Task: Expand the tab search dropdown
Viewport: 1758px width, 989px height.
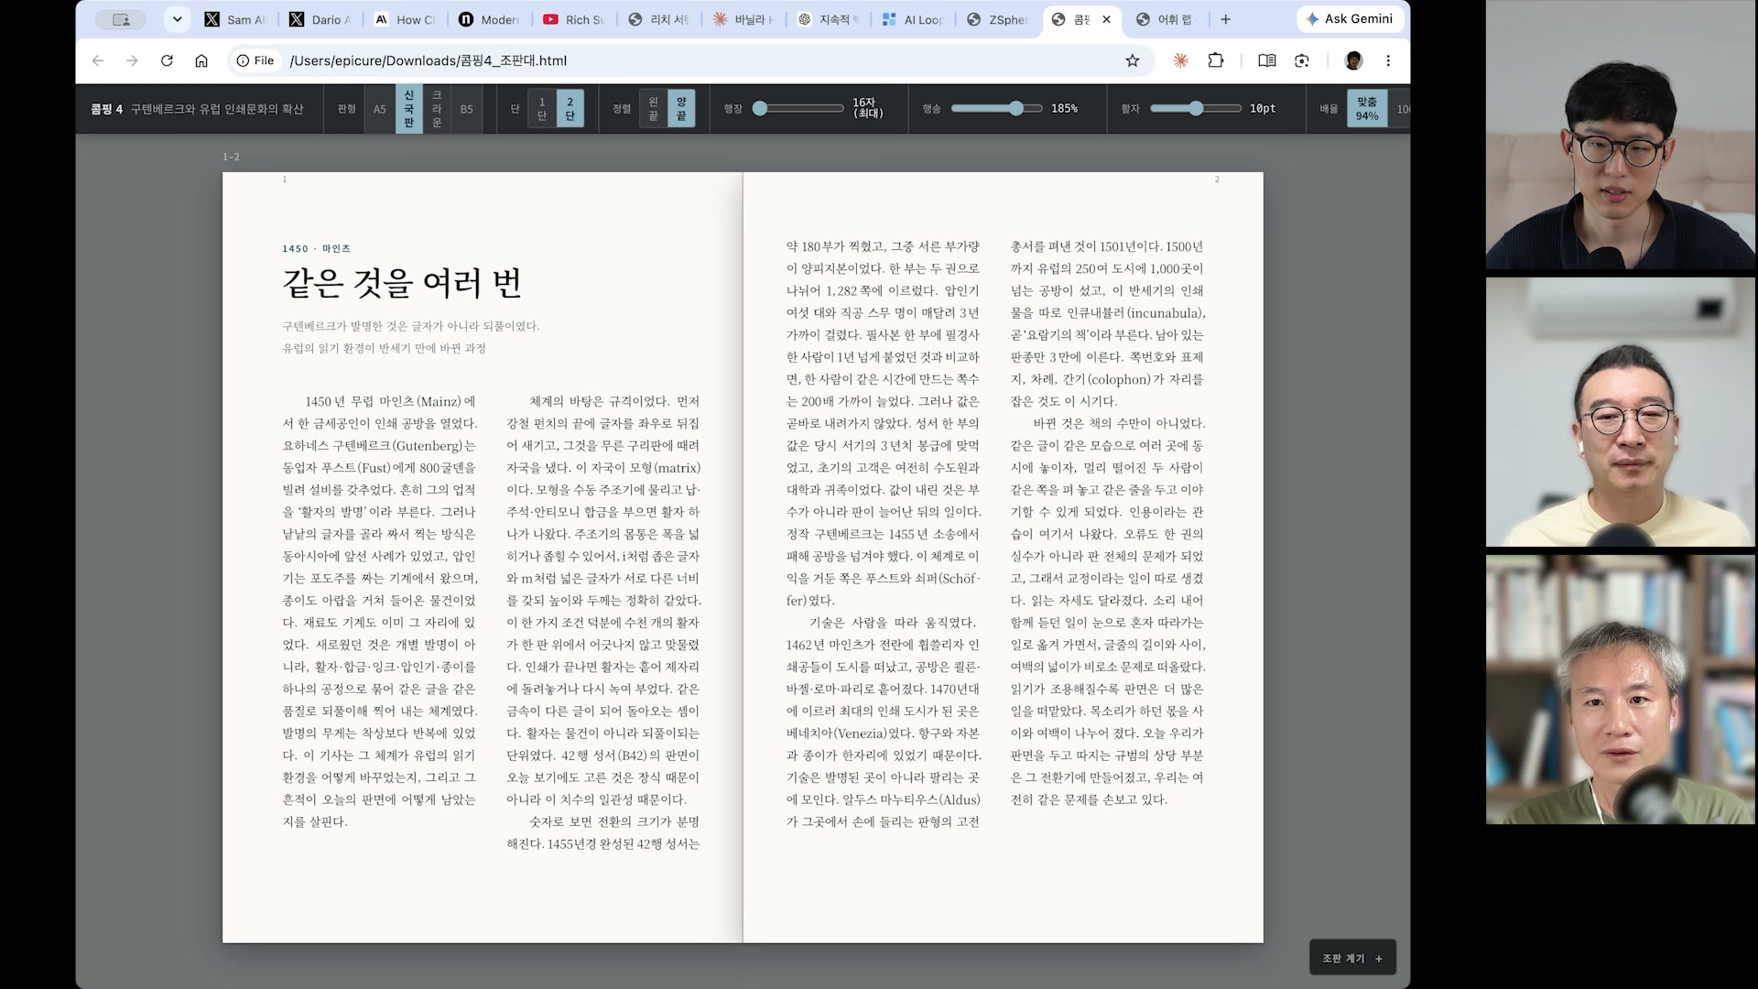Action: pos(177,19)
